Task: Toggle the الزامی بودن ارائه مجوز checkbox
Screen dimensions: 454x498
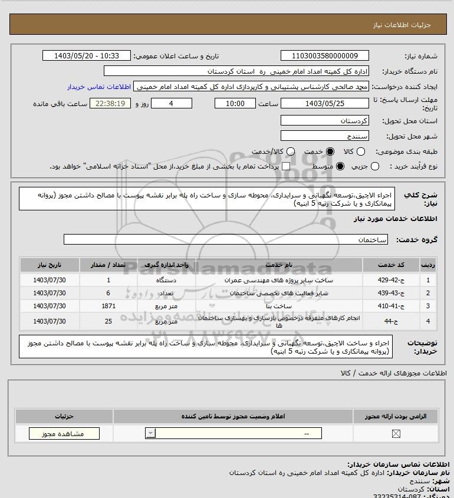Action: tap(396, 434)
